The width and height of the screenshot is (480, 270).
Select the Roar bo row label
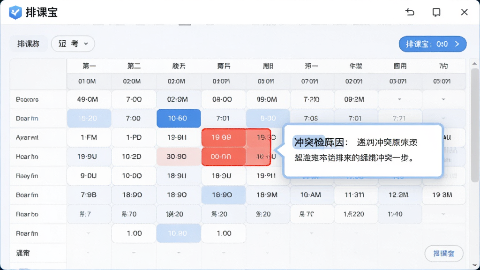27,214
